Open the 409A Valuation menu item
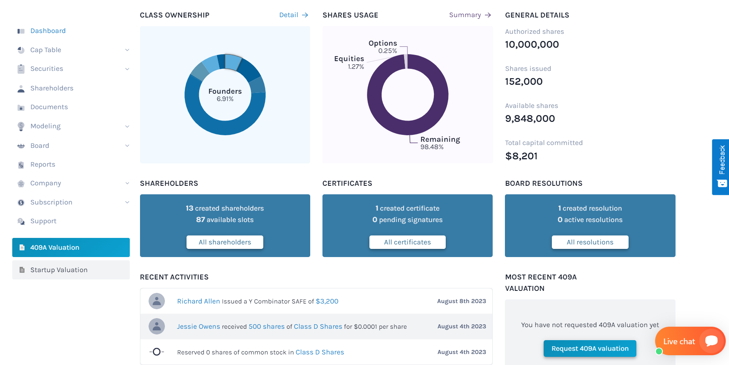 tap(71, 248)
